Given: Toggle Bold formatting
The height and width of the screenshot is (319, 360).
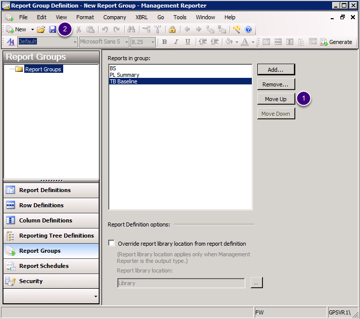Looking at the screenshot, I should click(164, 42).
